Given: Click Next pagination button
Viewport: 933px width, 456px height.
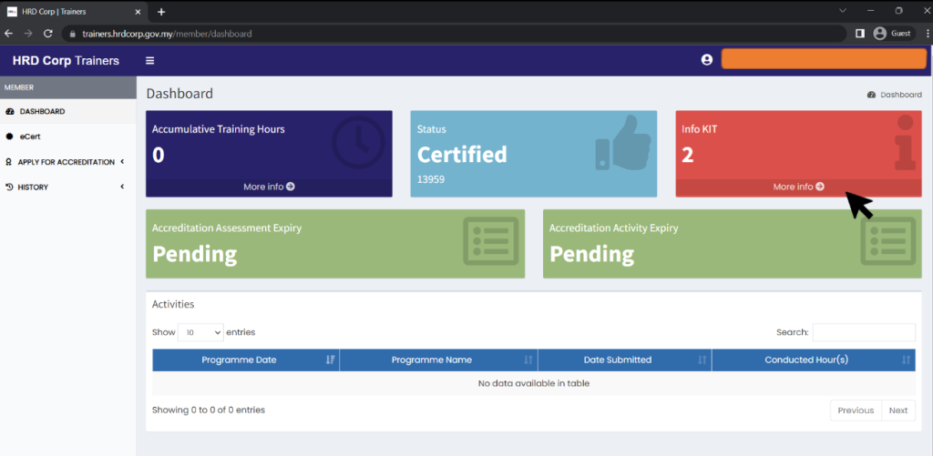Looking at the screenshot, I should point(897,410).
